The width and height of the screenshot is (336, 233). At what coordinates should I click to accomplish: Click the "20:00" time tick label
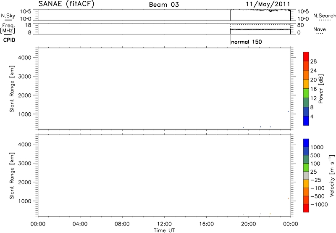(x=248, y=224)
